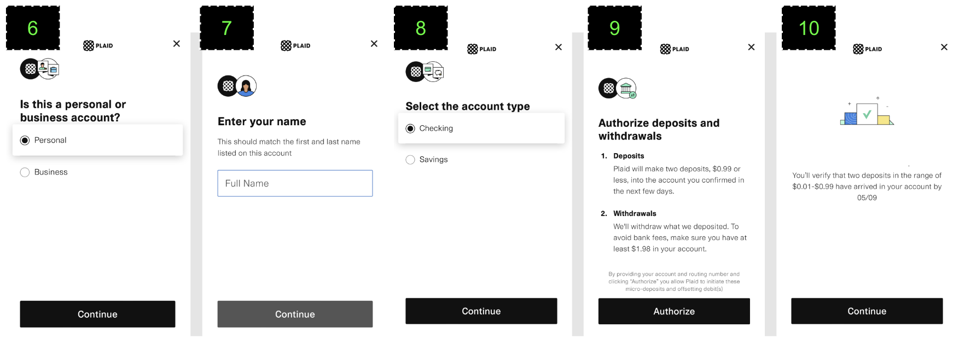Viewport: 953px width, 339px height.
Task: Click the Plaid logo on the account type screen
Action: 481,48
